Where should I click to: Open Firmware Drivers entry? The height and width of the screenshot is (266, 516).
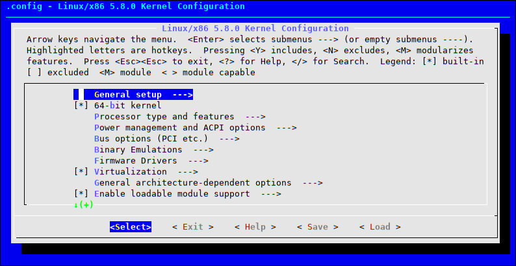[x=151, y=161]
